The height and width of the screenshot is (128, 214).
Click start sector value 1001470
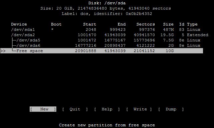(x=87, y=35)
